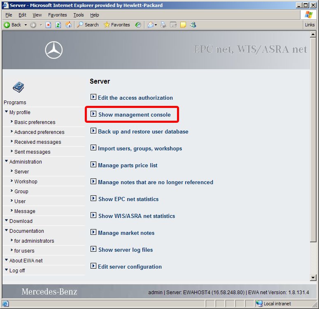Select Workshop under Administration
The height and width of the screenshot is (309, 319).
tap(26, 181)
